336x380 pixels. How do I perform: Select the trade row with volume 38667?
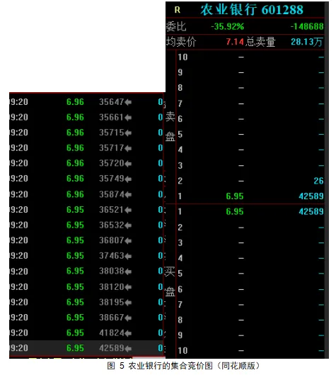click(x=87, y=318)
